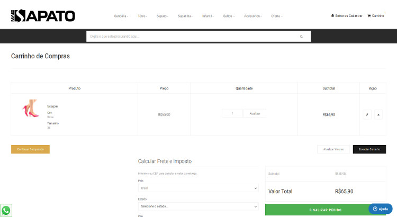This screenshot has width=397, height=217.
Task: Click the shopping cart icon in the header
Action: [369, 16]
